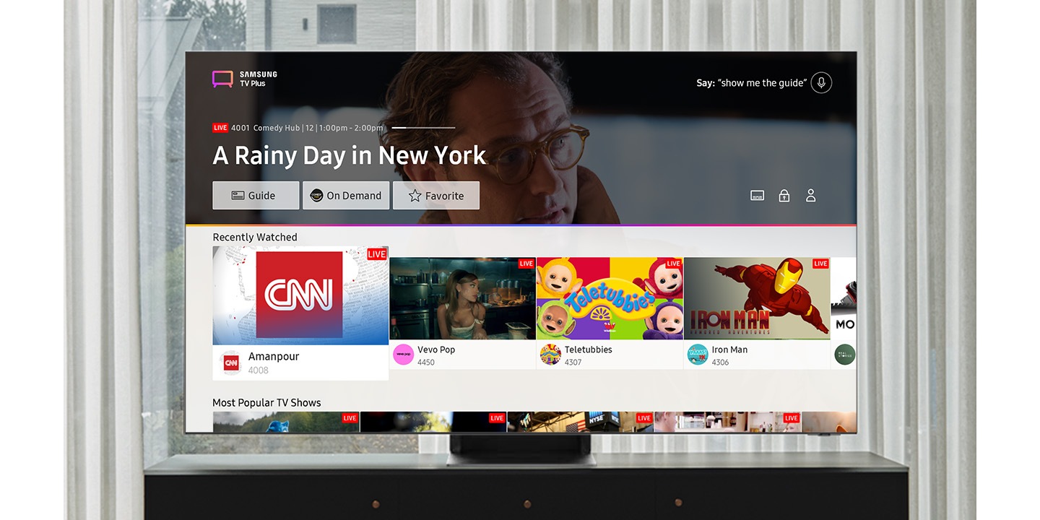Select the pink Vevo Pop channel logo

pyautogui.click(x=403, y=355)
